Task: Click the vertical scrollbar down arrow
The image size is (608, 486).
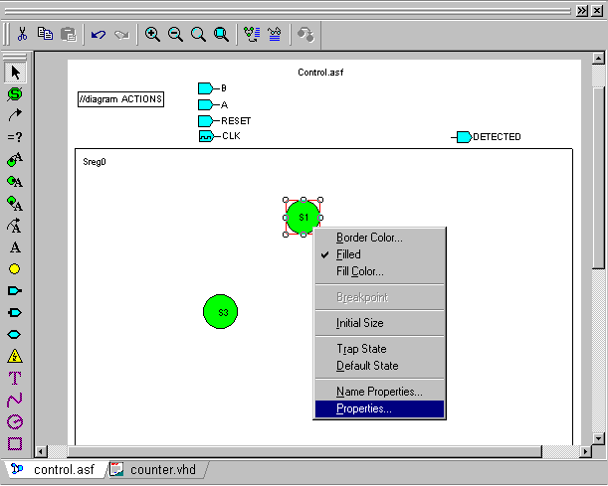Action: 598,438
